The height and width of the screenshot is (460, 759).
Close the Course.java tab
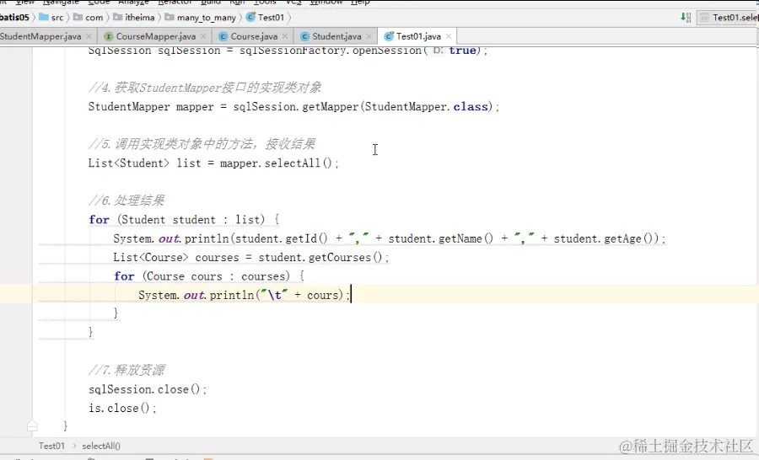point(285,36)
